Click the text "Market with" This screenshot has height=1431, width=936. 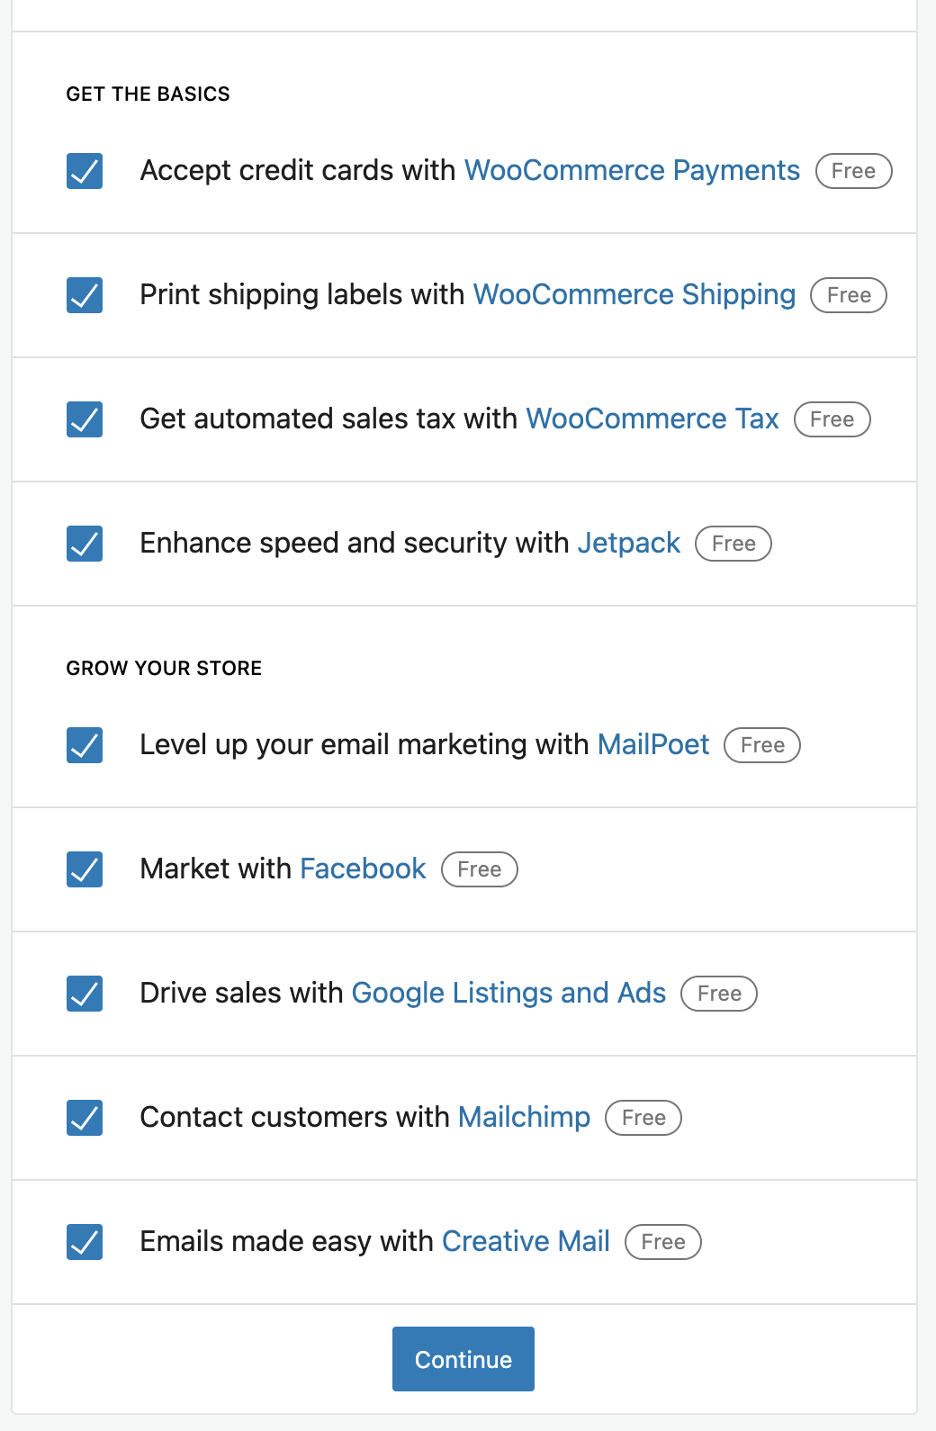click(216, 868)
